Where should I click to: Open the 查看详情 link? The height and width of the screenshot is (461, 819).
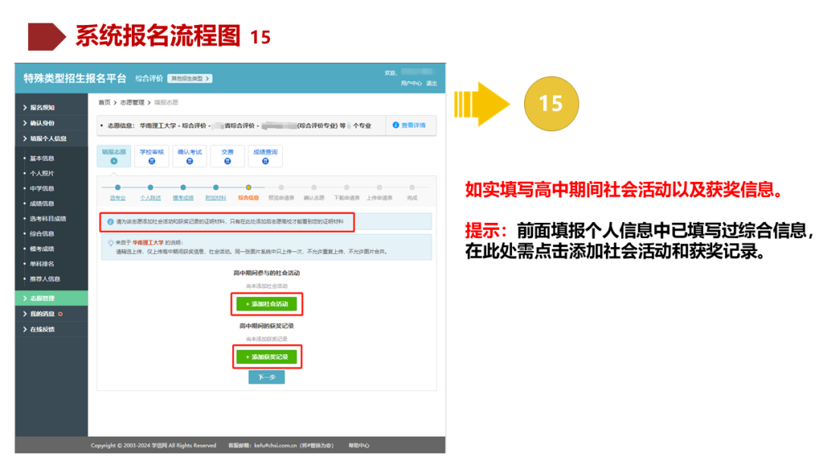point(414,126)
